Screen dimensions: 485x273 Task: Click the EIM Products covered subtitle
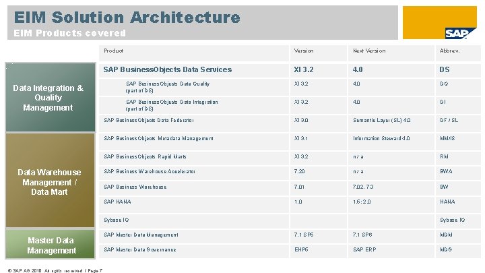[x=70, y=33]
